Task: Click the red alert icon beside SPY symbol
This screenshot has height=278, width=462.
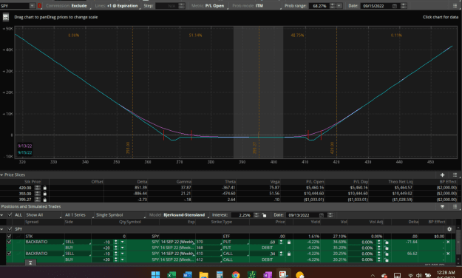Action: tap(39, 6)
